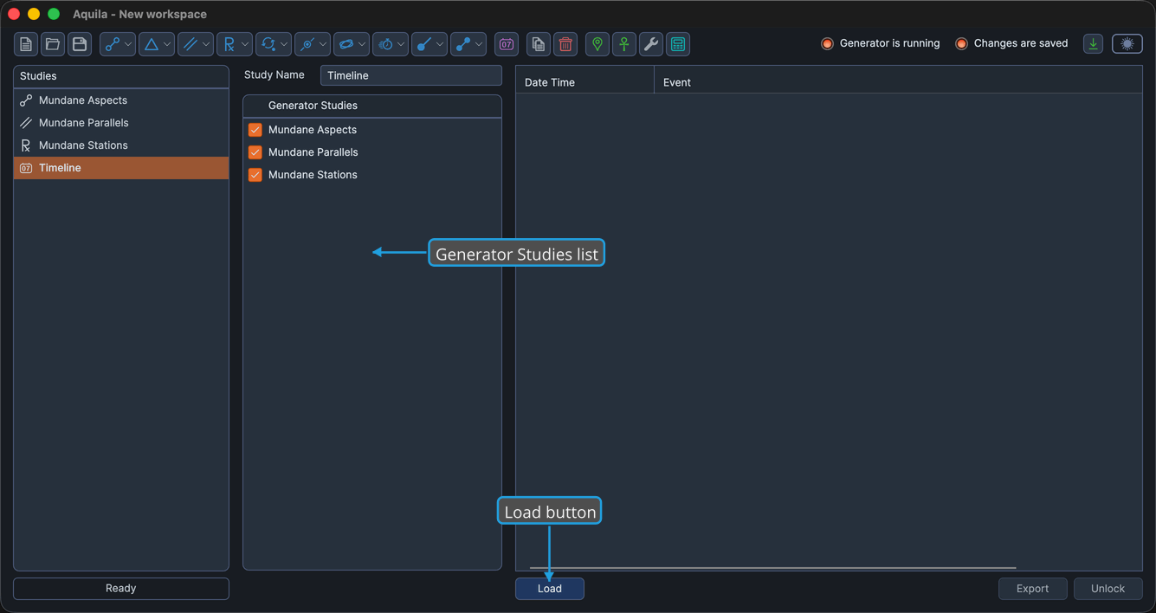Click the green download arrow icon
The width and height of the screenshot is (1156, 613).
[1094, 44]
